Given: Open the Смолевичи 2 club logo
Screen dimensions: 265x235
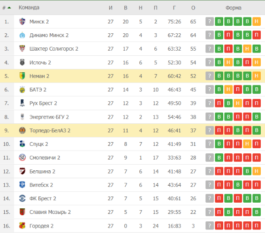Looking at the screenshot, I should pos(22,158).
